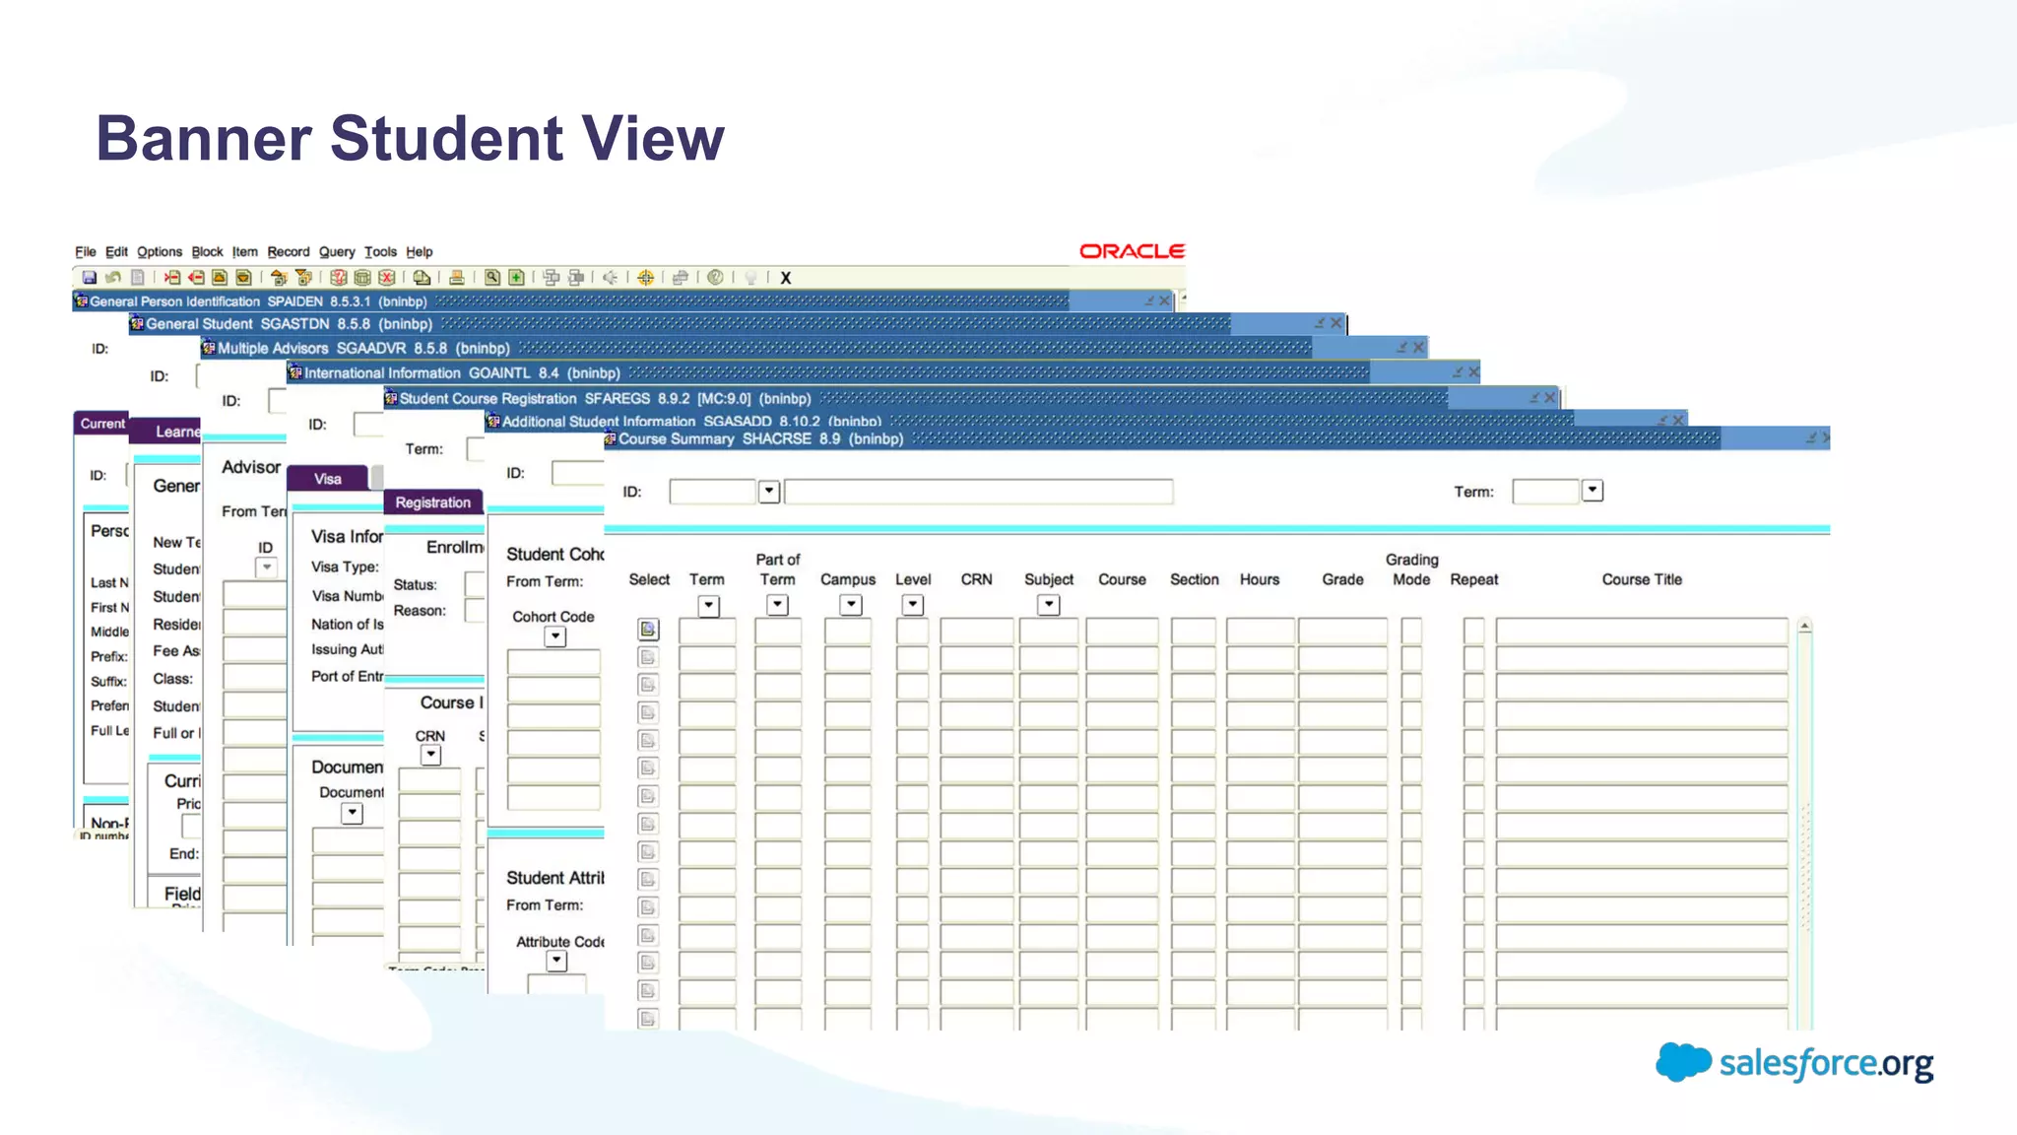Open the Cohort Code dropdown

[x=555, y=636]
